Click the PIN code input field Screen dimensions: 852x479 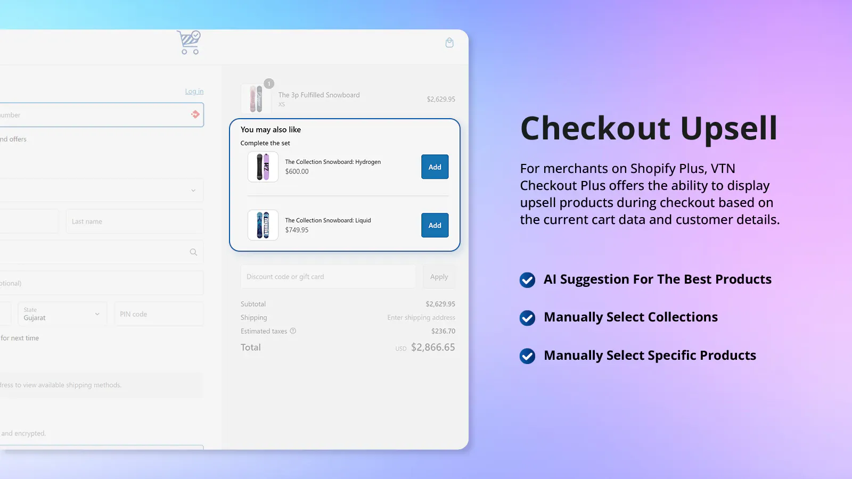coord(159,314)
